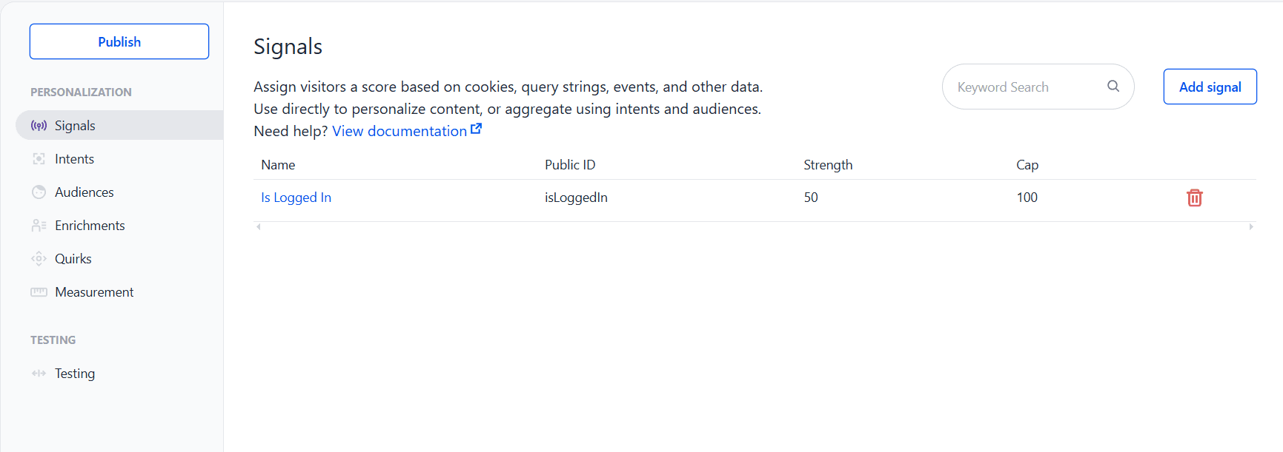
Task: Click the Audiences pie icon
Action: 39,192
